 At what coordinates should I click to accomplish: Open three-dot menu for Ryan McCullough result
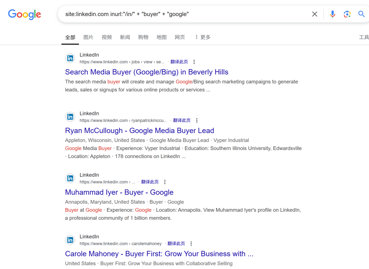pyautogui.click(x=197, y=120)
